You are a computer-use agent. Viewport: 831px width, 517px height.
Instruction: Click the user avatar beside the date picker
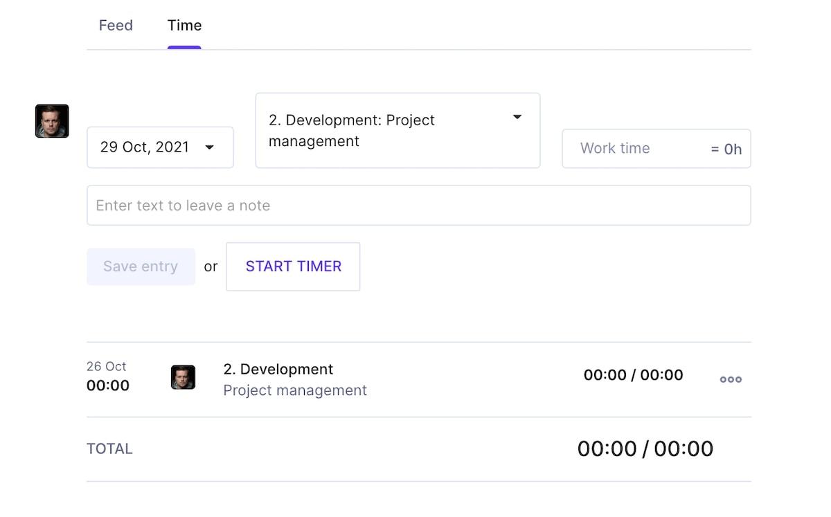(52, 121)
